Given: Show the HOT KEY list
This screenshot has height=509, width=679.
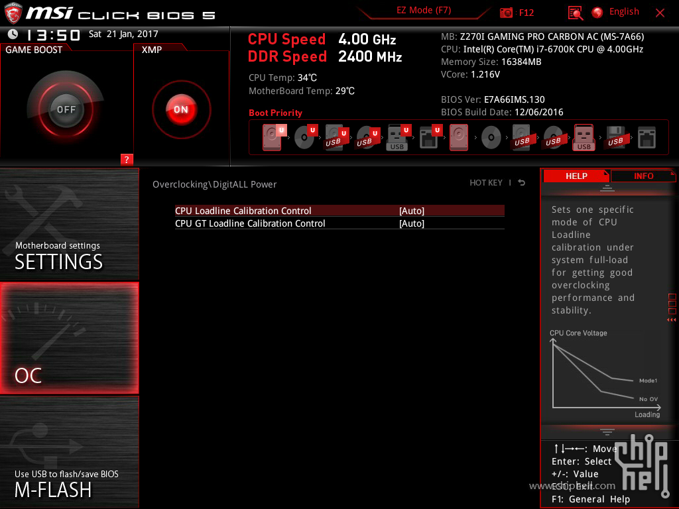Looking at the screenshot, I should pyautogui.click(x=486, y=183).
